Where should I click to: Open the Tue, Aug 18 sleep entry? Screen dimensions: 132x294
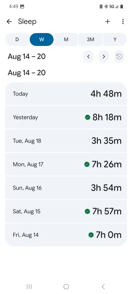(x=66, y=141)
